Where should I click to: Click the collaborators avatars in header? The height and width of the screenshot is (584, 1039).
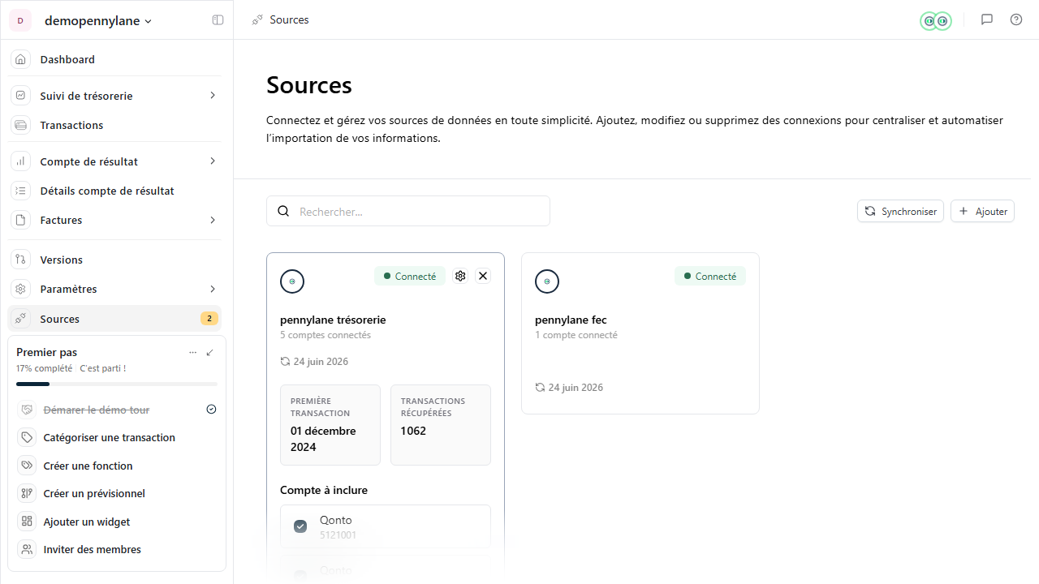click(935, 20)
